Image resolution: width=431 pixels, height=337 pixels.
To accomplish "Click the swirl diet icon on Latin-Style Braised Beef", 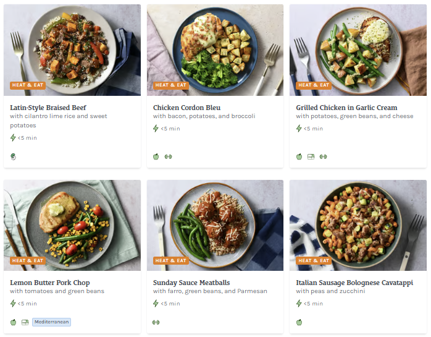I will point(13,156).
